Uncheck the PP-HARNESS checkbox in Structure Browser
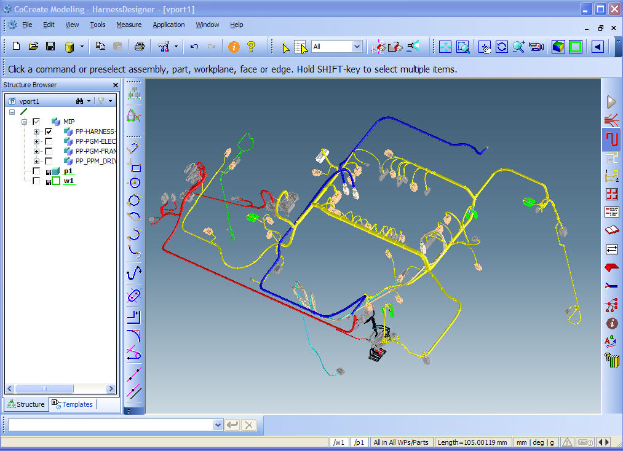Image resolution: width=623 pixels, height=451 pixels. [x=49, y=131]
